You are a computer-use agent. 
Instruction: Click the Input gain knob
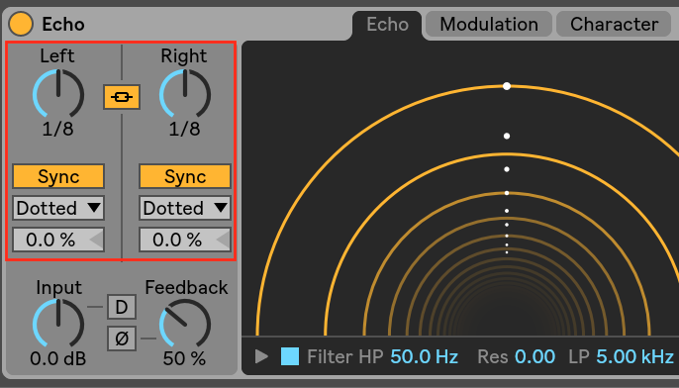[x=58, y=324]
